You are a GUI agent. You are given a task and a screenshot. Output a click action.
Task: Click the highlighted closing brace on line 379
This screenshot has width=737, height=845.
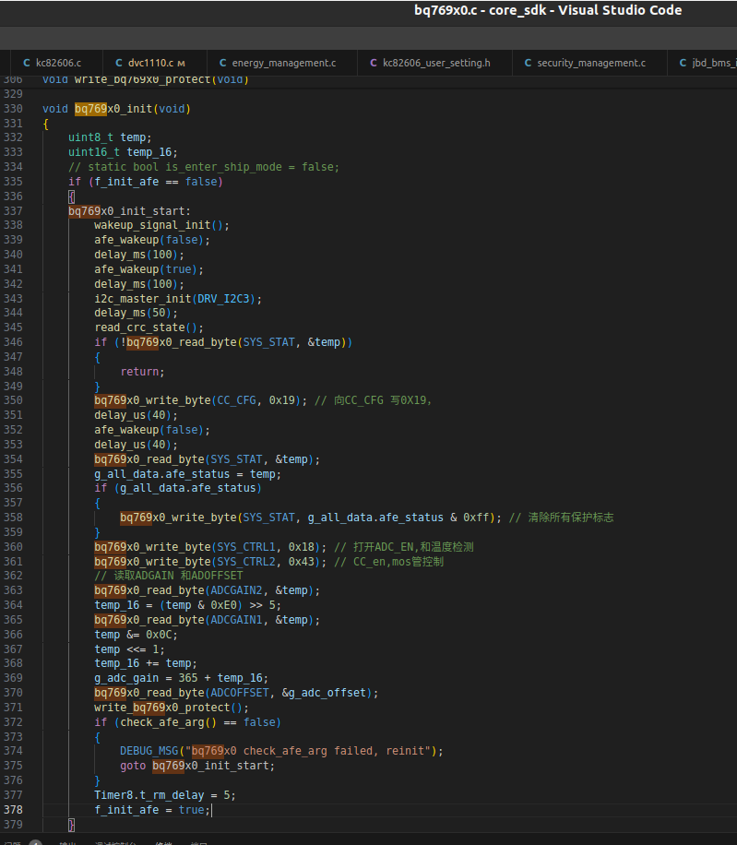pyautogui.click(x=71, y=824)
